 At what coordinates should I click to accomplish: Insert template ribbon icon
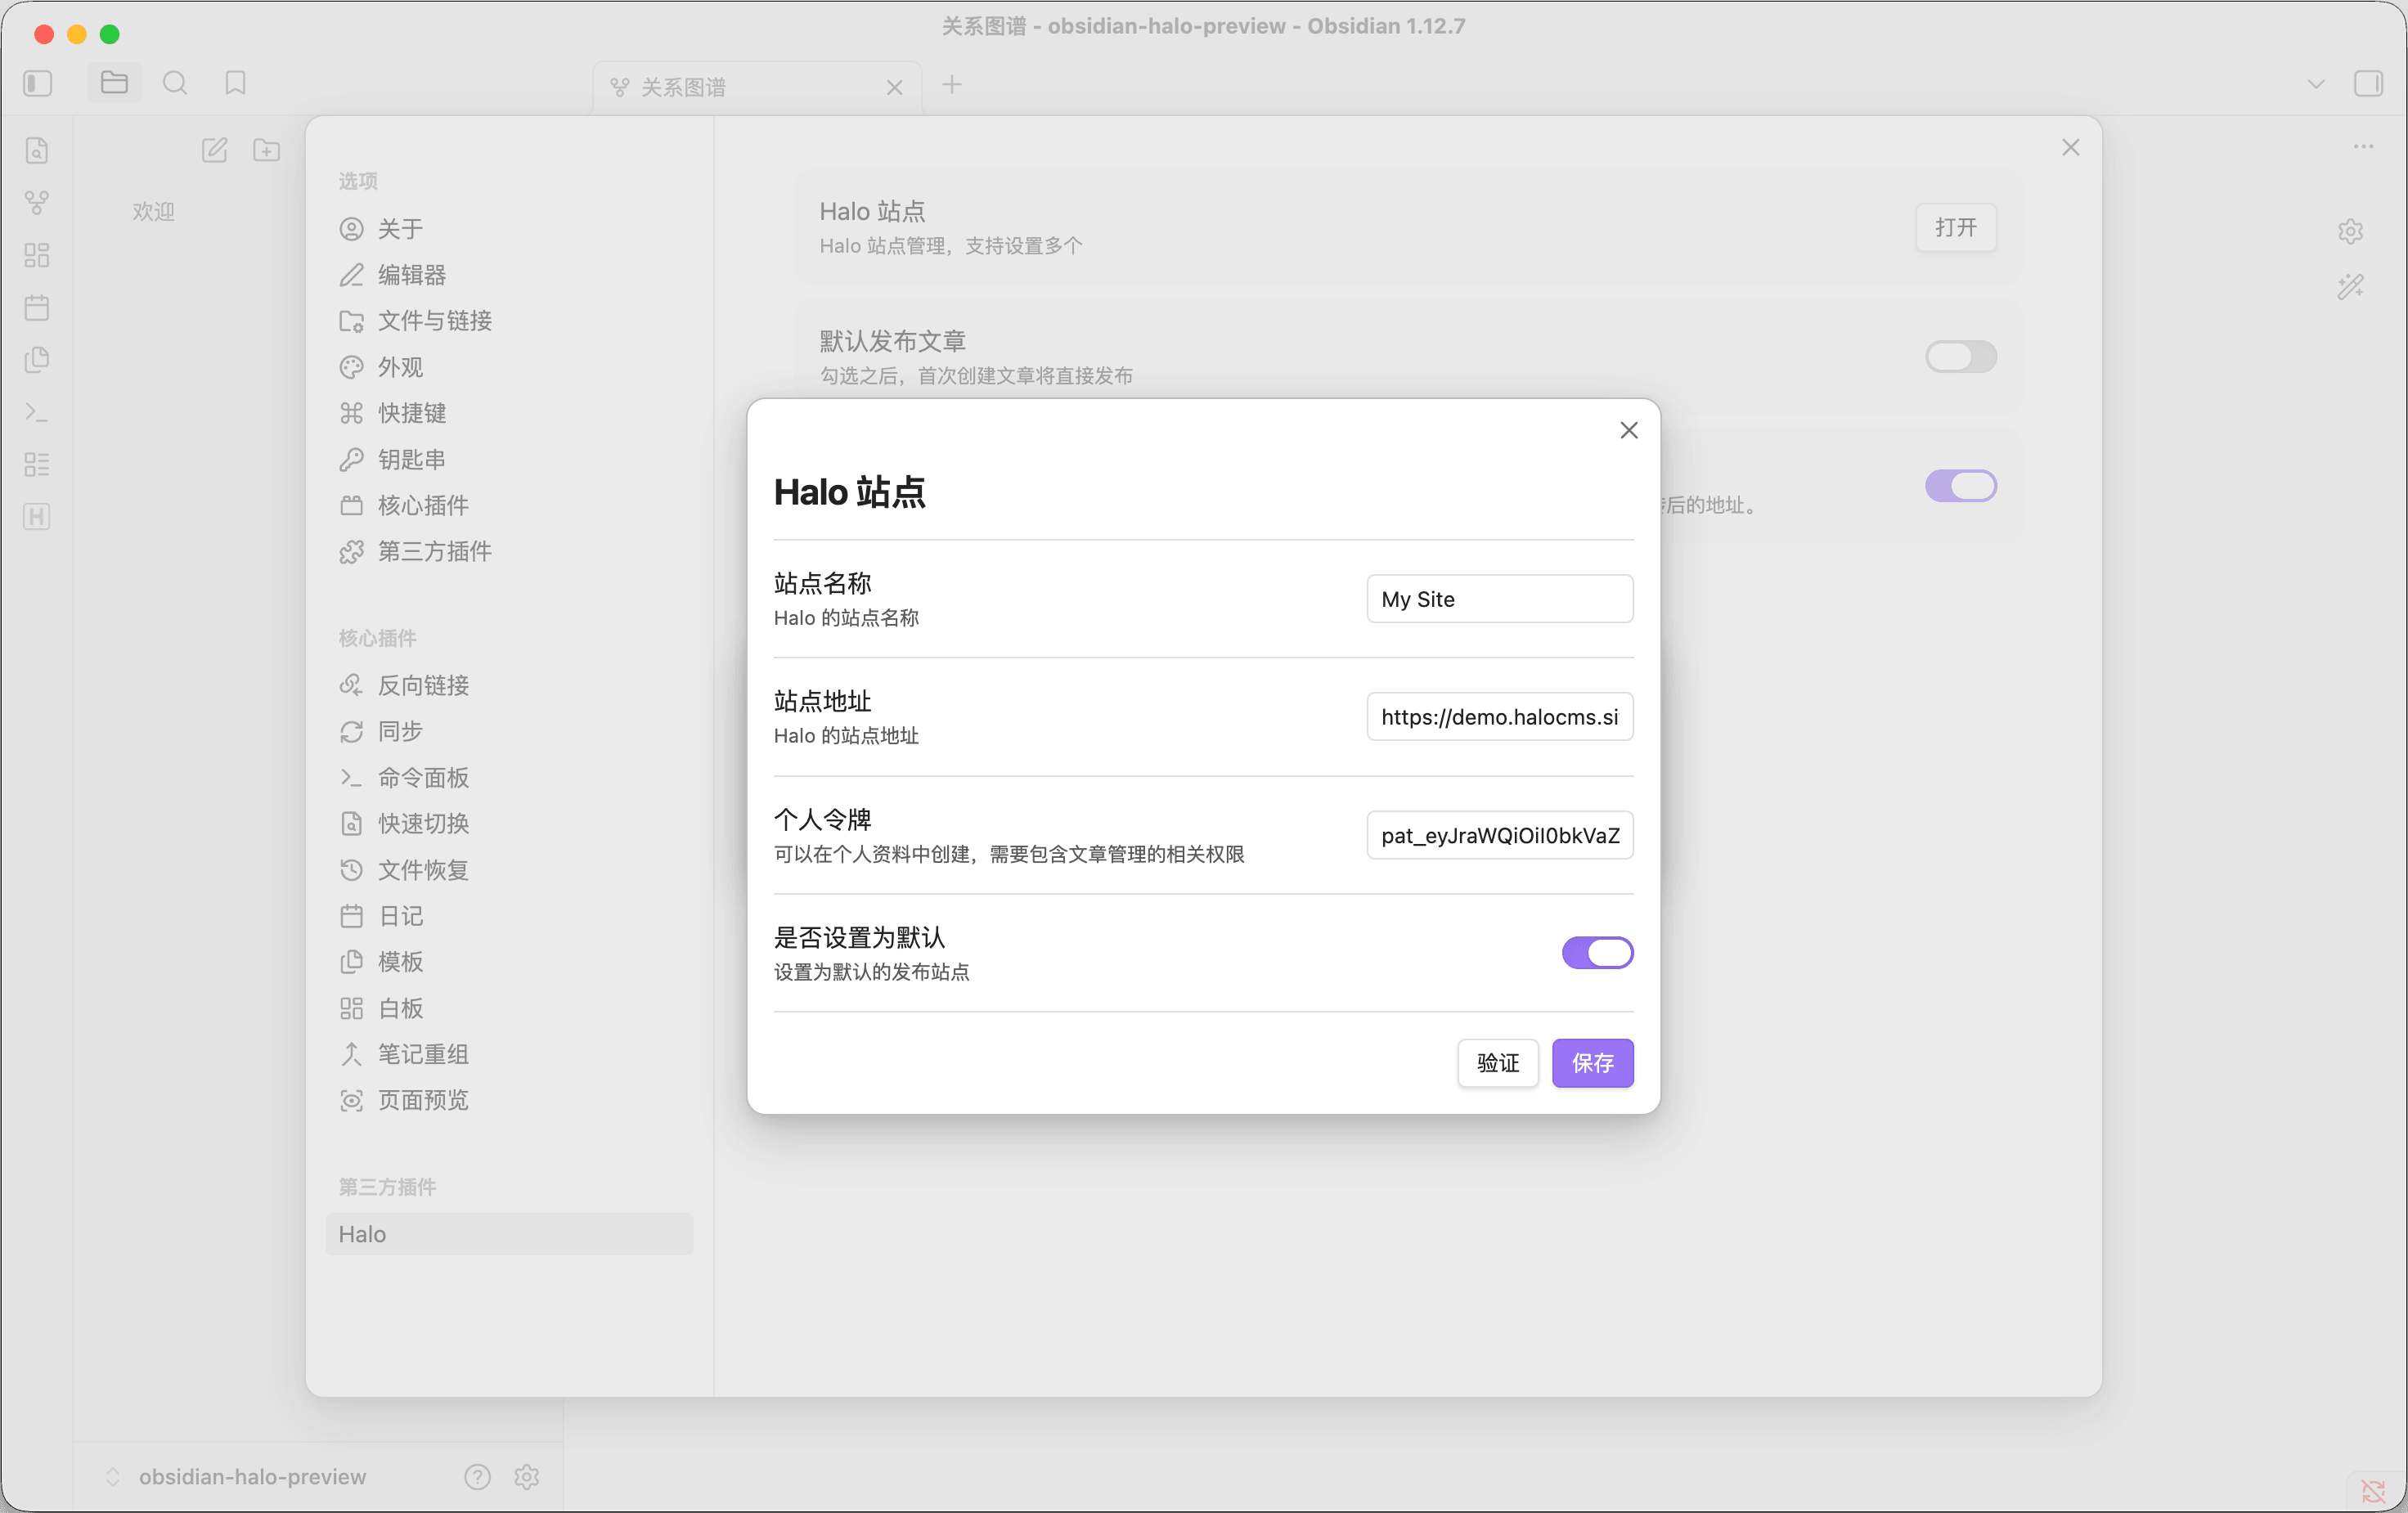click(37, 360)
